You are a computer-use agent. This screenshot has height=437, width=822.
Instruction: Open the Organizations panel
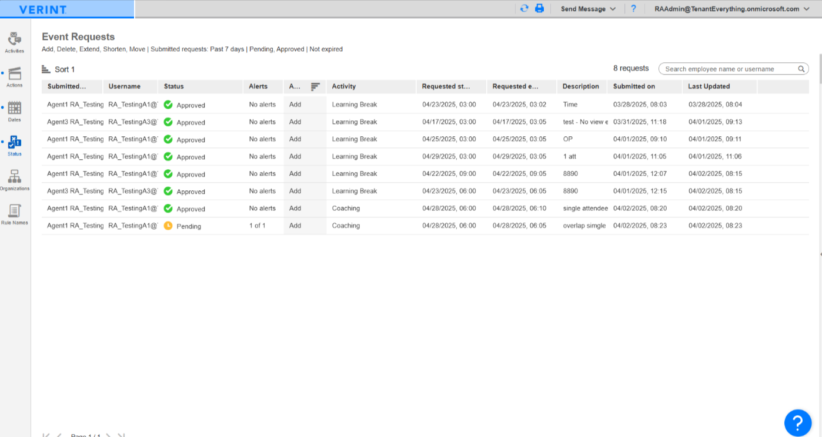[14, 179]
